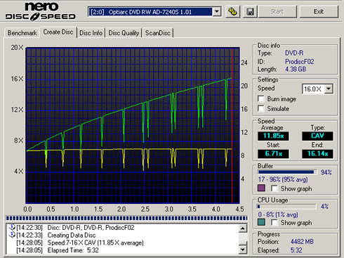Screen dimensions: 344x258
Task: Click the floppy disk save icon
Action: [x=250, y=11]
